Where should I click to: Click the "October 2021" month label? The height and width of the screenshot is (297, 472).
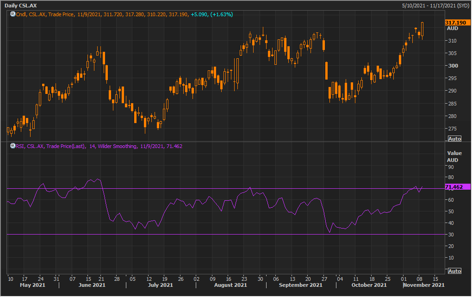(x=369, y=285)
